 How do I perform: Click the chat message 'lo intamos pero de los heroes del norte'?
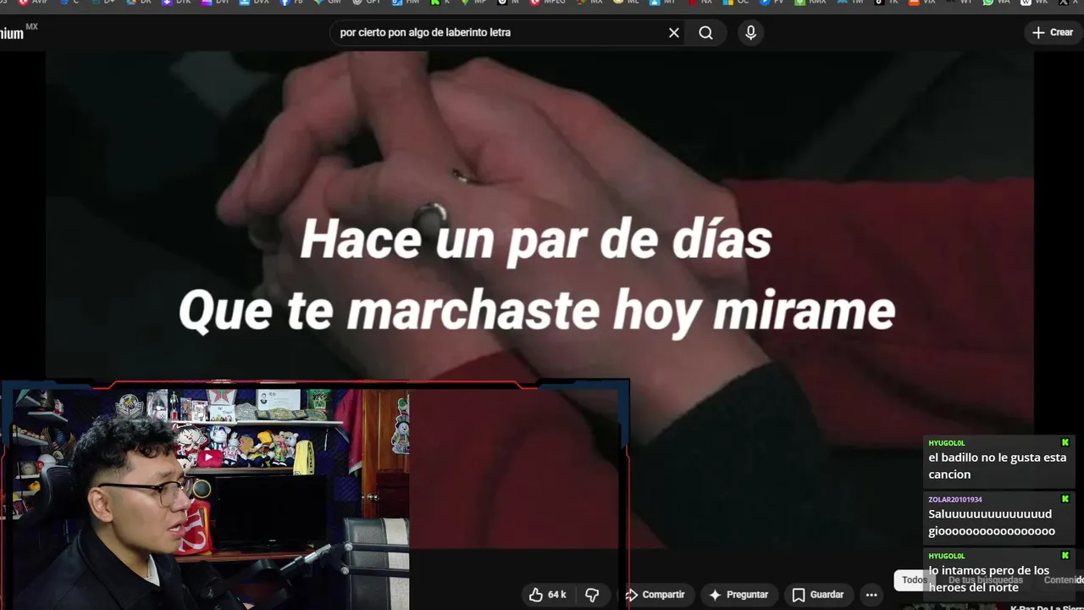click(988, 579)
